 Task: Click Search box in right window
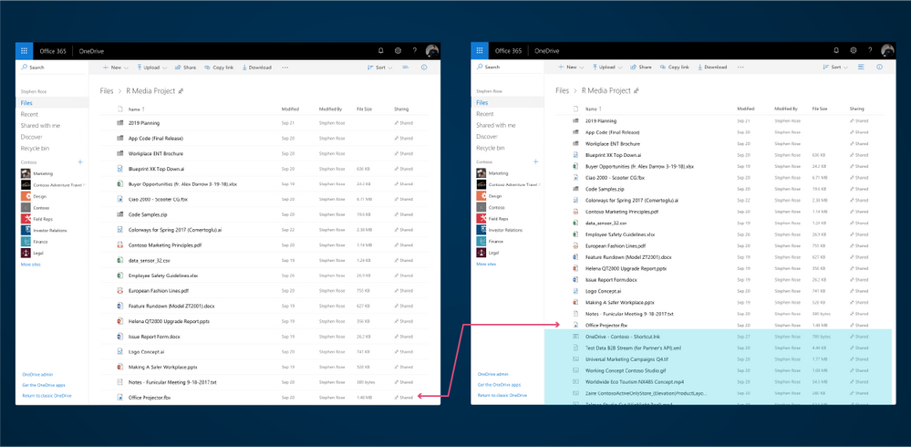point(508,68)
